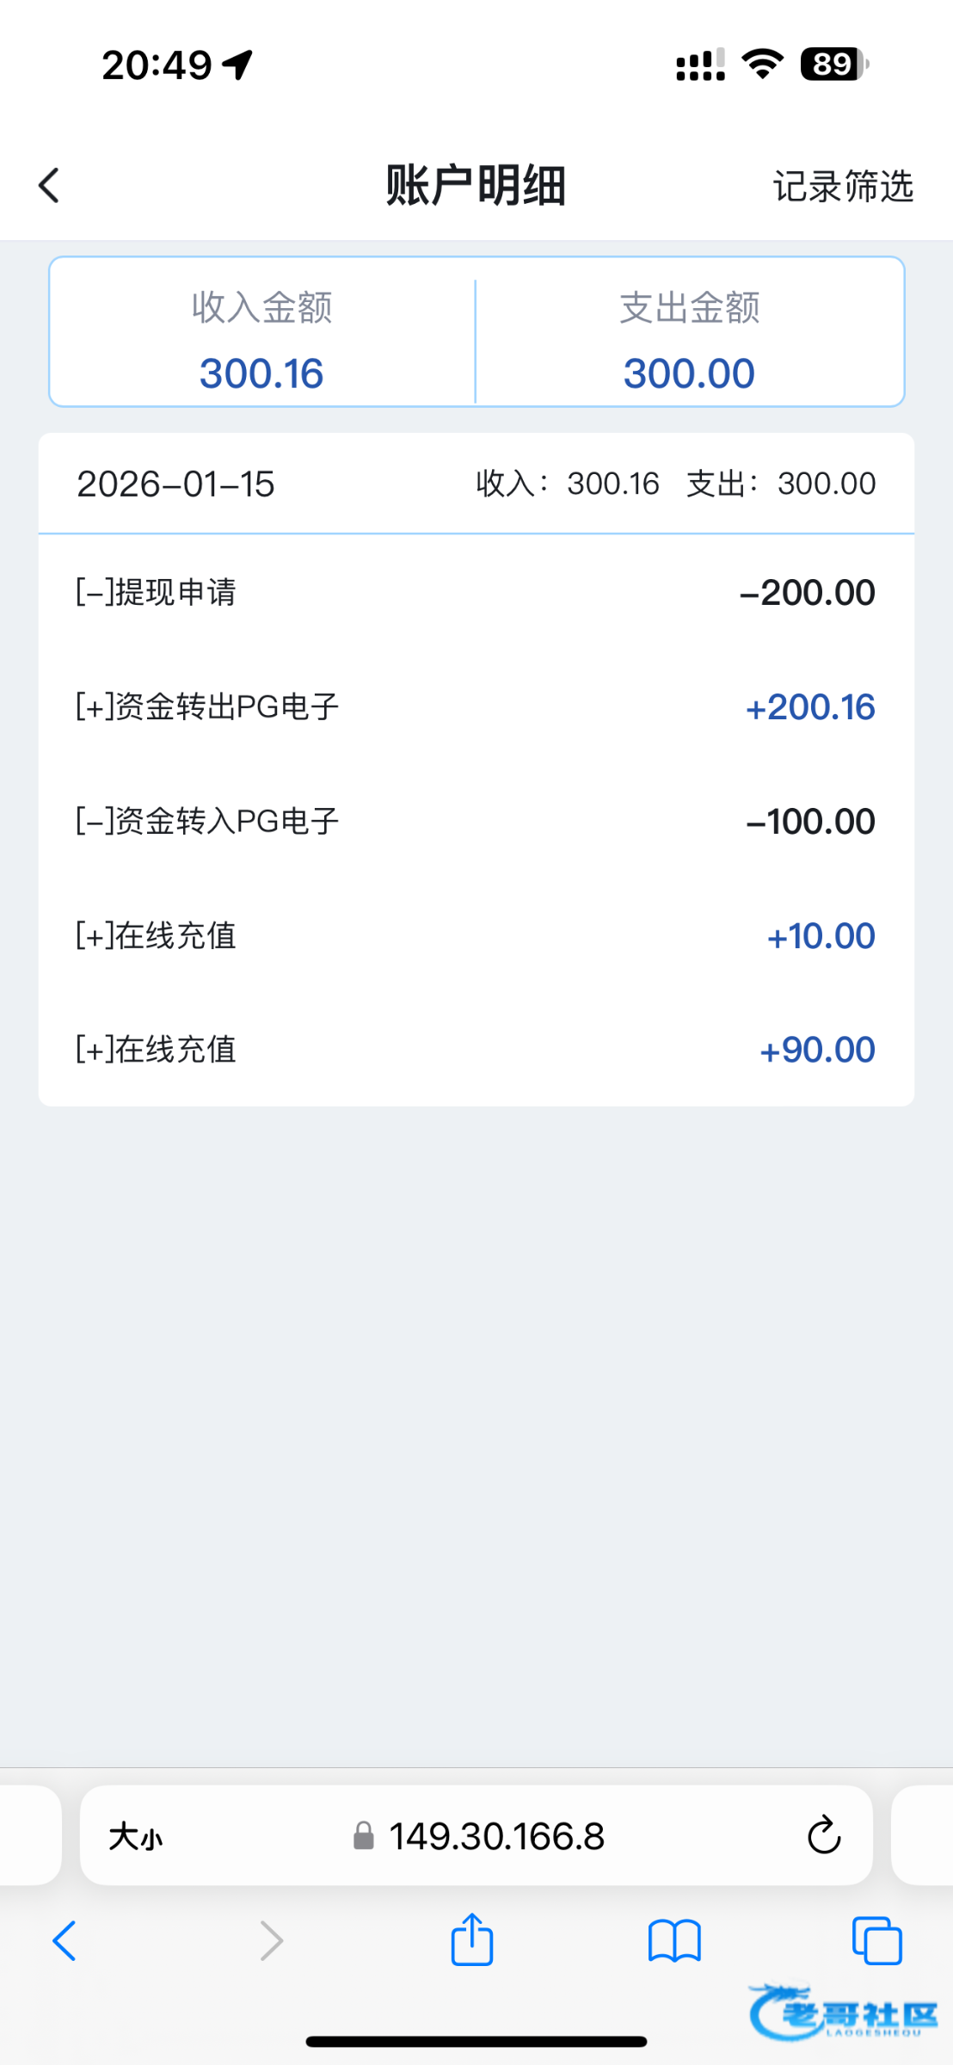The height and width of the screenshot is (2065, 953).
Task: Open the 提现申请 -200.00 entry
Action: pyautogui.click(x=476, y=592)
